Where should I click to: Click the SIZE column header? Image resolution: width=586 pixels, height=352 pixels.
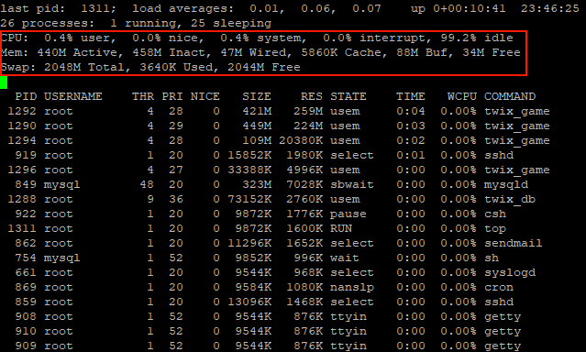257,96
